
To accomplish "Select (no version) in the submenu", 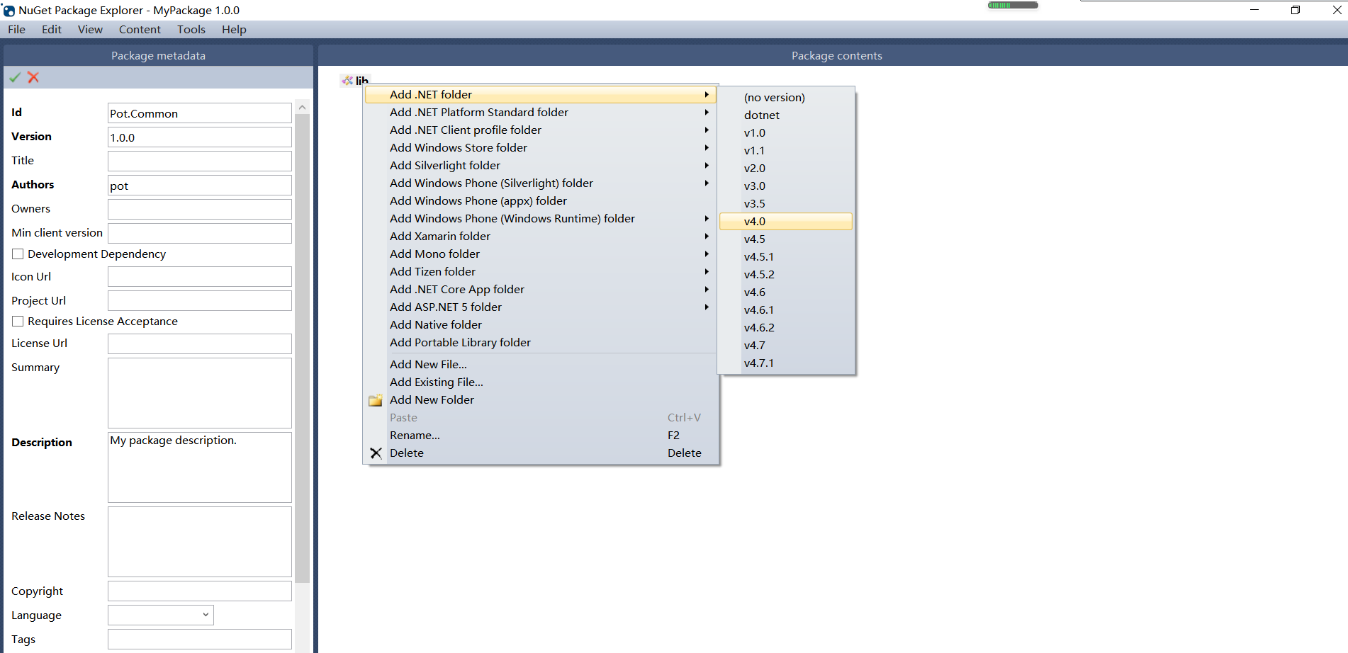I will point(786,98).
